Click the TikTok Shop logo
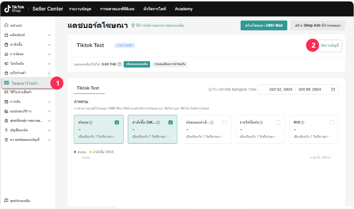The height and width of the screenshot is (209, 354). pyautogui.click(x=15, y=9)
